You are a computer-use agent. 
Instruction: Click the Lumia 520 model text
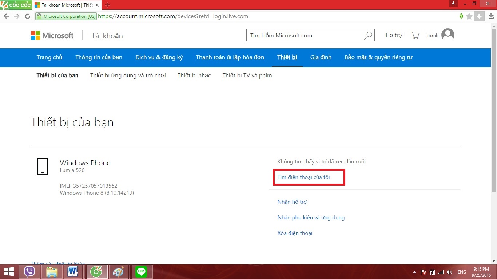tap(72, 170)
